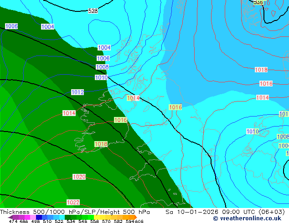
Task: Click the 1018 label over southern Ireland
Action: point(101,144)
